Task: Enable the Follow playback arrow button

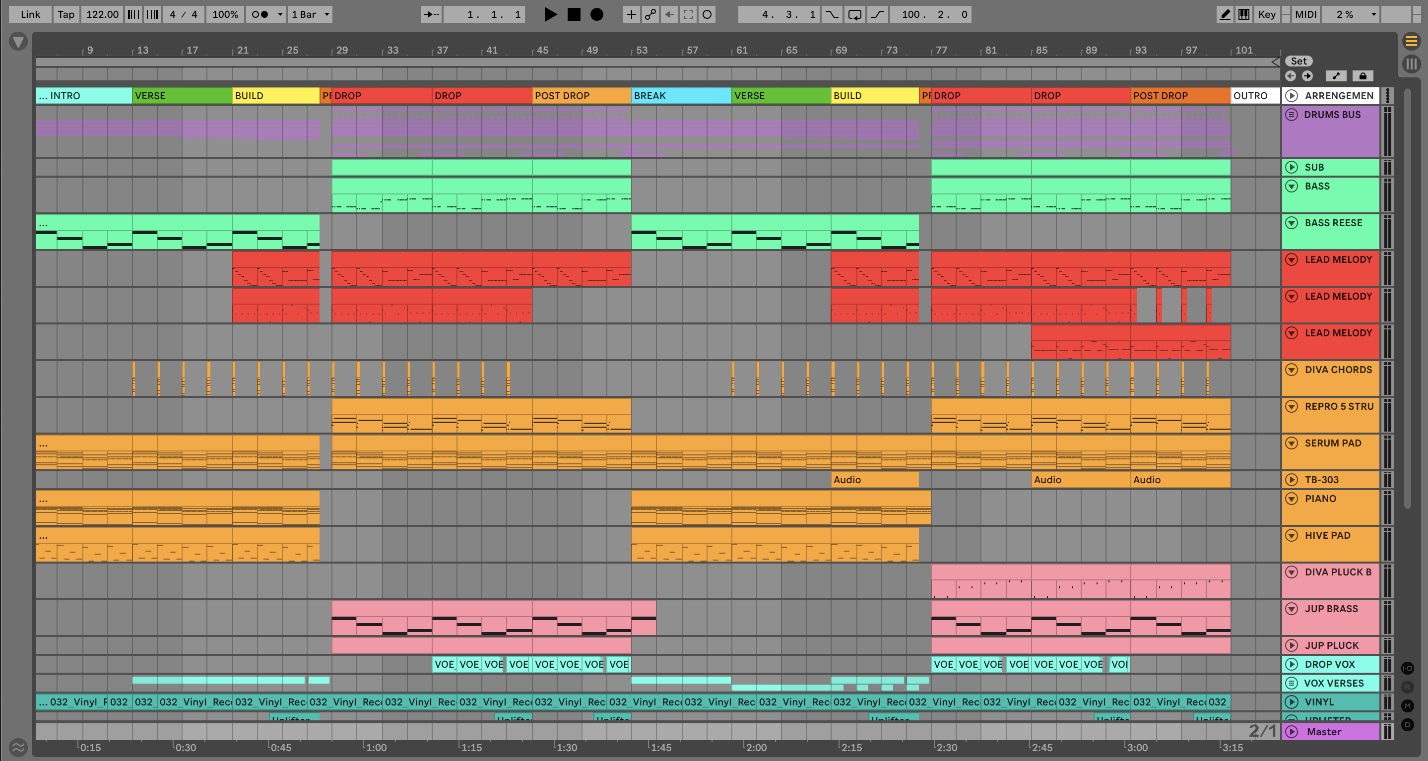Action: pos(431,14)
